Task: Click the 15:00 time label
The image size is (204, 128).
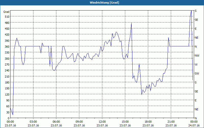Action: click(125, 122)
